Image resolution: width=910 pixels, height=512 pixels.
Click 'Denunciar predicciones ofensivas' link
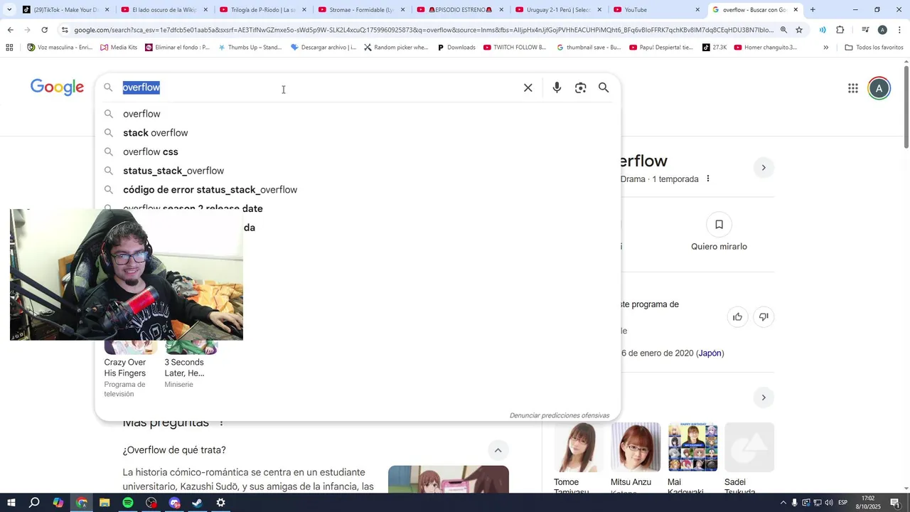tap(560, 415)
